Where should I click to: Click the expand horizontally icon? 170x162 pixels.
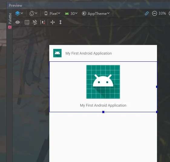coord(53,22)
